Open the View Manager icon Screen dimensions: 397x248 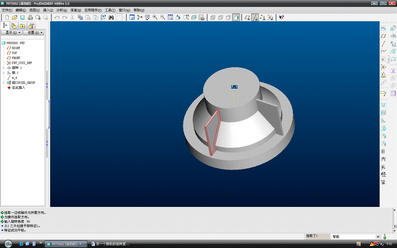[x=202, y=17]
